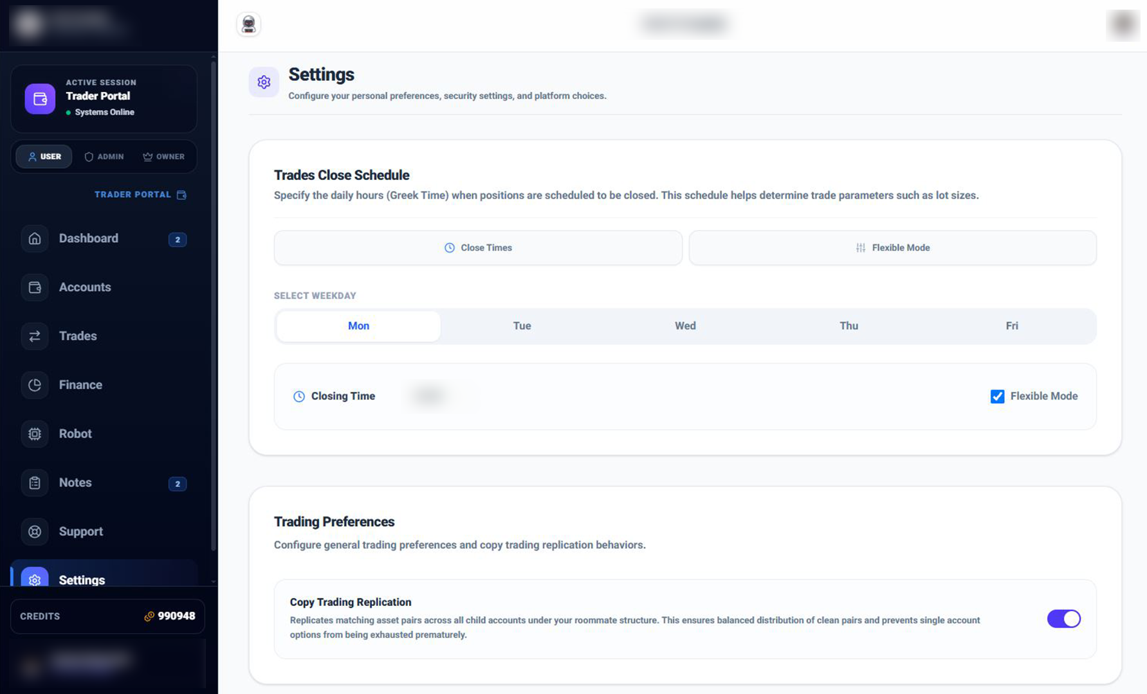Open the Trades menu item
The height and width of the screenshot is (694, 1147).
104,336
